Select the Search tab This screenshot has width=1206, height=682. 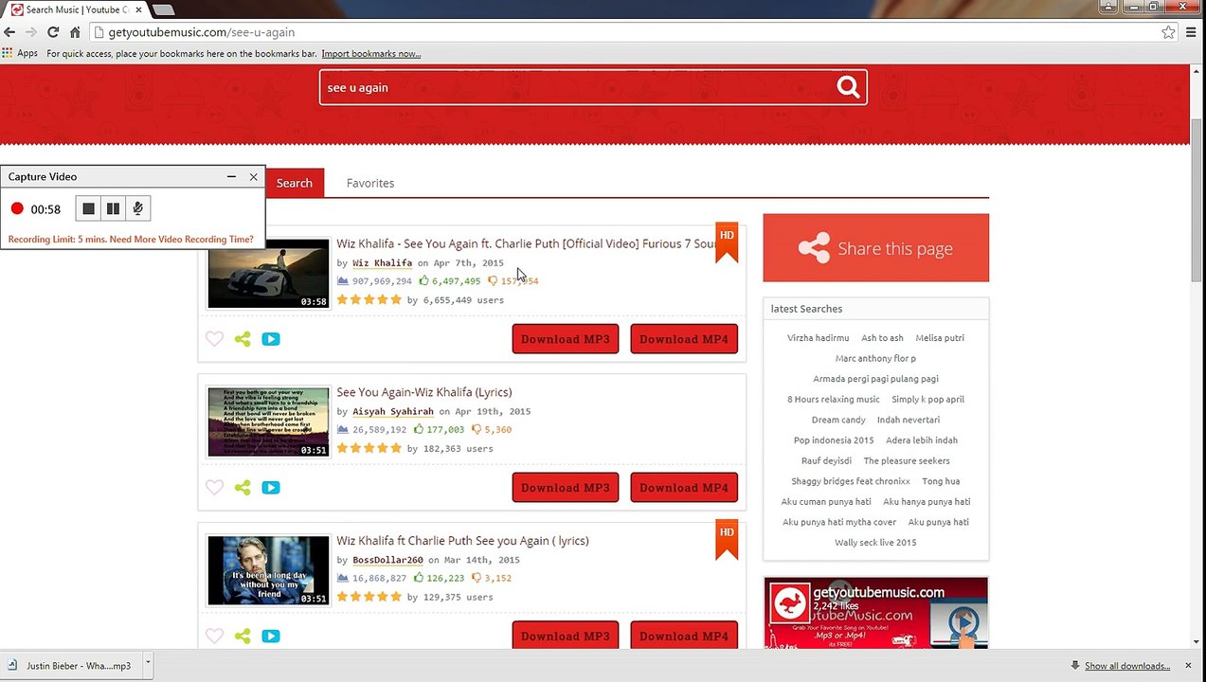[x=294, y=183]
